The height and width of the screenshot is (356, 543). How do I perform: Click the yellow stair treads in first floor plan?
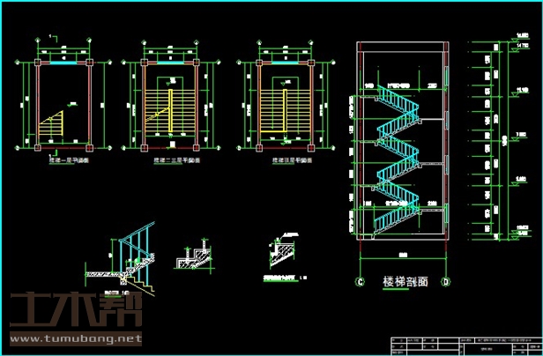click(53, 123)
